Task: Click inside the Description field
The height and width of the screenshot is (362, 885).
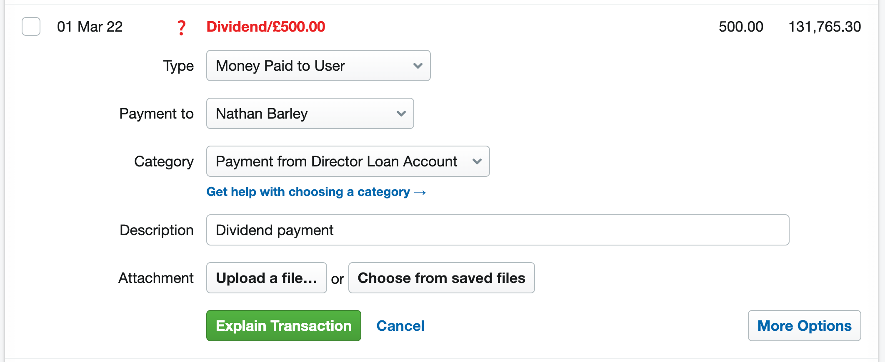Action: tap(498, 230)
